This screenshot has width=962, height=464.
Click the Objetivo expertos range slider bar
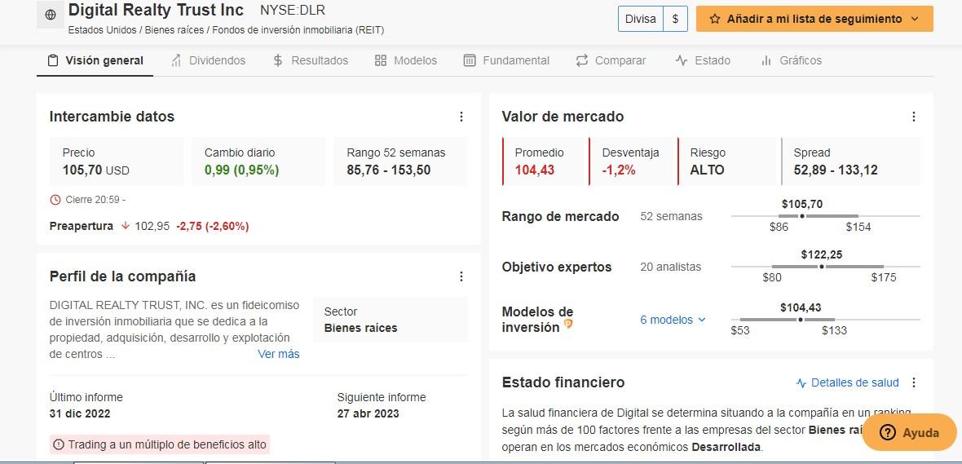(825, 267)
